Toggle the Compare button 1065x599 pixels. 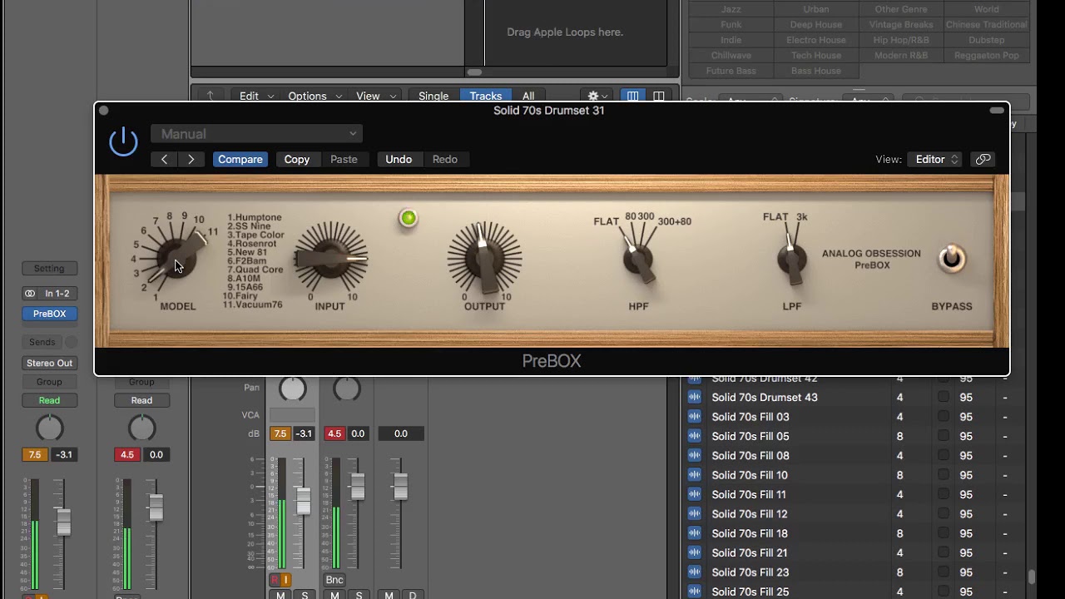[240, 159]
